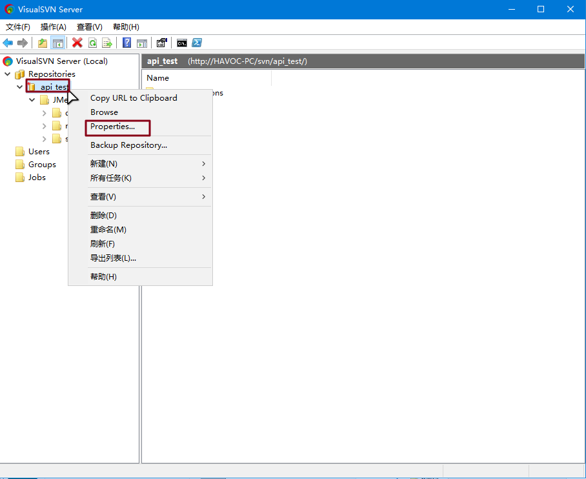Close the VisualSVN Server window

pyautogui.click(x=571, y=9)
